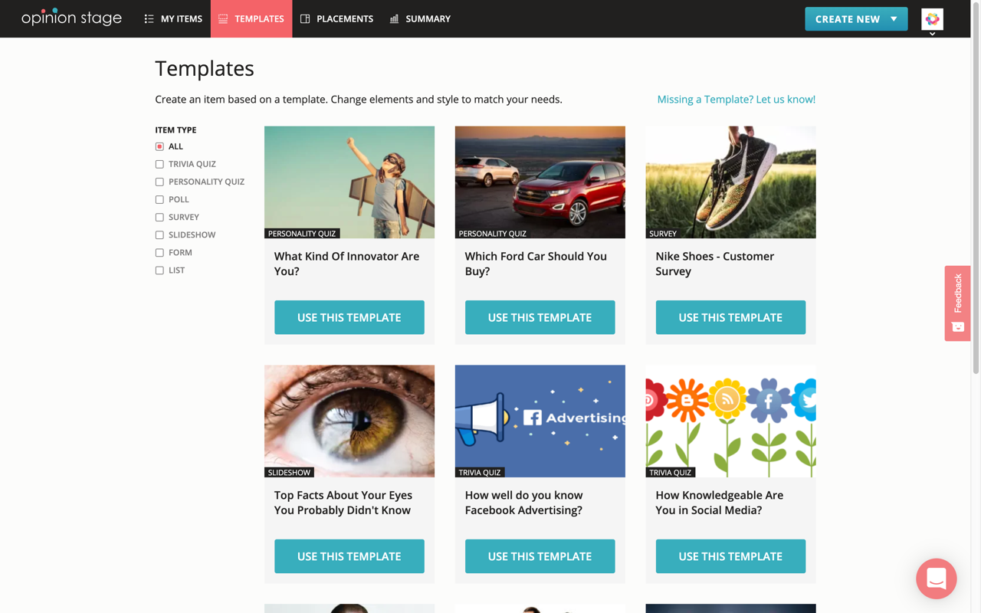Viewport: 981px width, 613px height.
Task: Check the Trivia Quiz filter
Action: [159, 164]
